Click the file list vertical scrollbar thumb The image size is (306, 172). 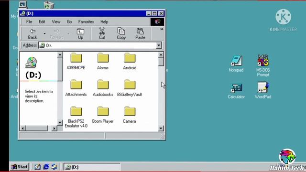coord(161,62)
